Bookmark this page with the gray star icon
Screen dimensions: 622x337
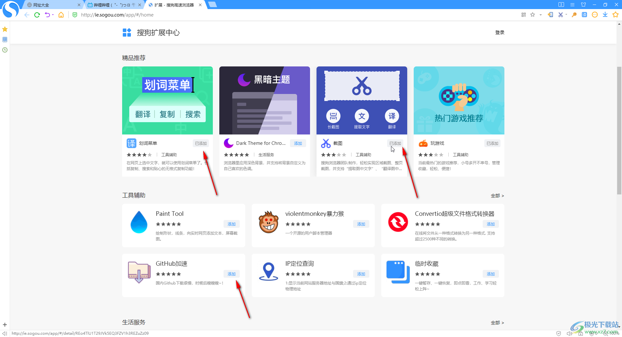(533, 15)
